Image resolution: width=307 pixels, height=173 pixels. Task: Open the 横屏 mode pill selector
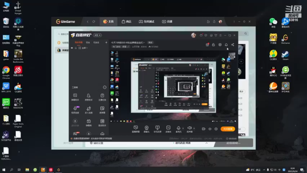point(97,35)
